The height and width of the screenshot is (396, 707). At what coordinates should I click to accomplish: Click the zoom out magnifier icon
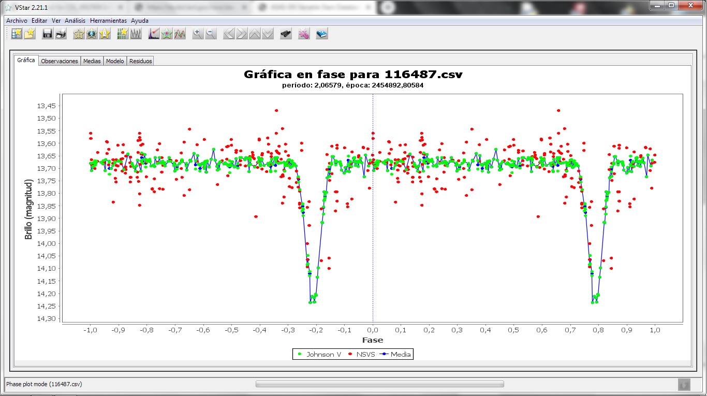[211, 34]
